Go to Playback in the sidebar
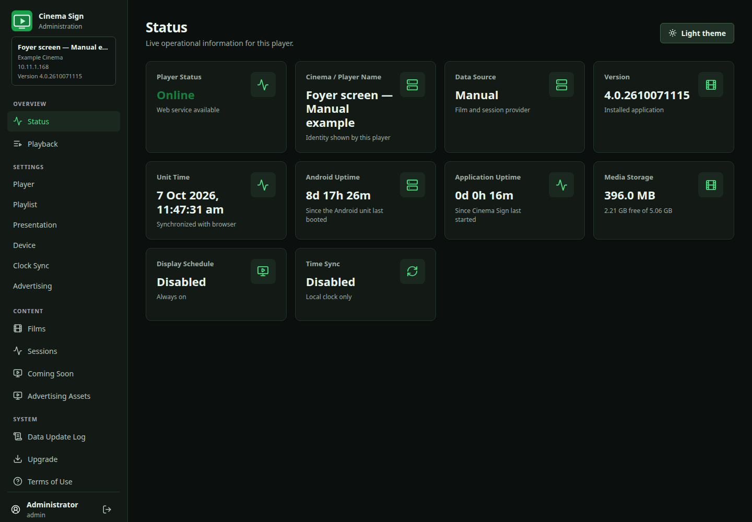752x522 pixels. click(64, 144)
